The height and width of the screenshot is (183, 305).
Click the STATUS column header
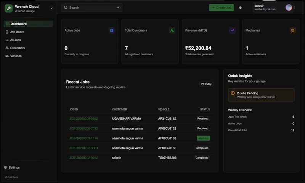[x=205, y=109]
